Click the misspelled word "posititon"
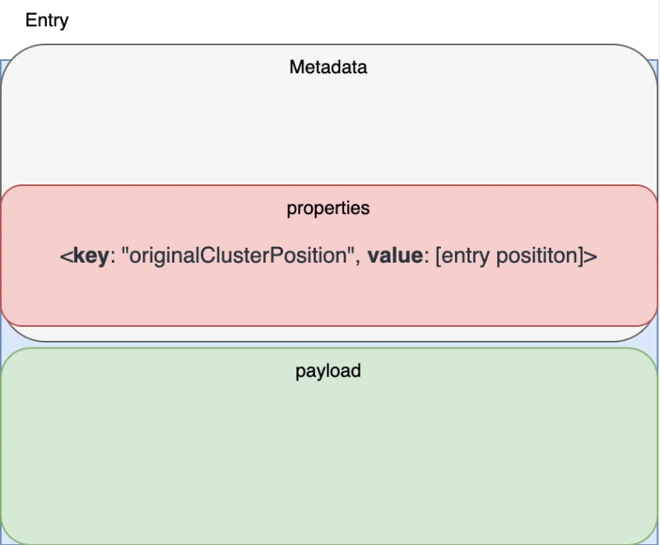Screen dimensions: 660x545 pos(537,256)
